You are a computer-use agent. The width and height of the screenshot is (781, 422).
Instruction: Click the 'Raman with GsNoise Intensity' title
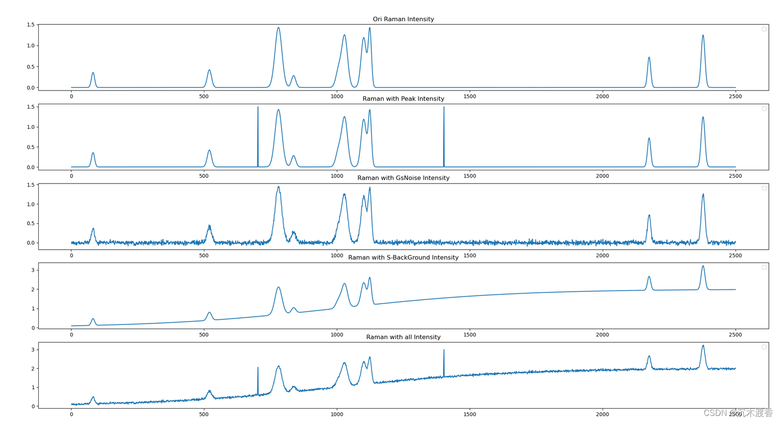pyautogui.click(x=403, y=178)
